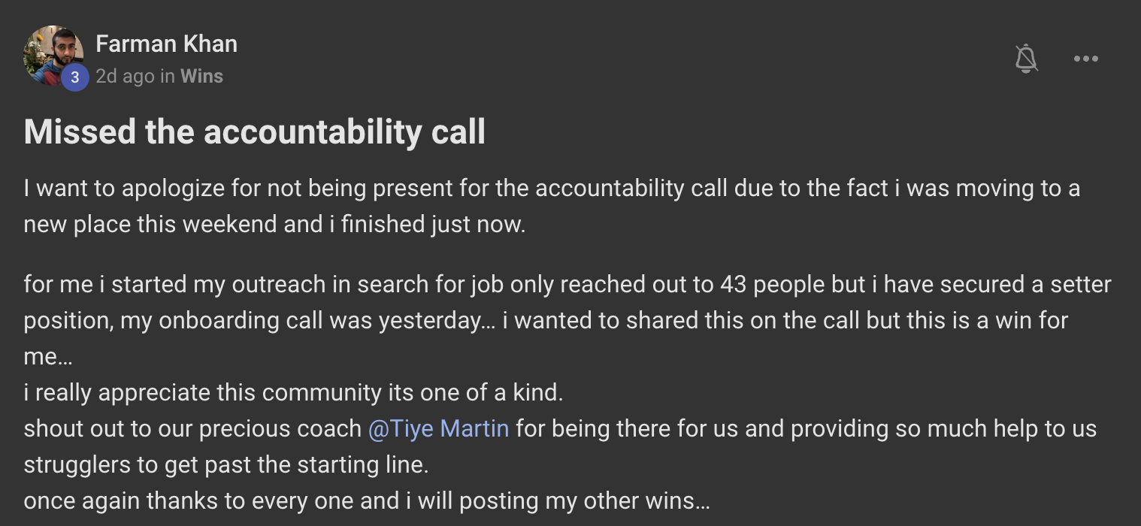
Task: Click the level 3 badge on avatar
Action: tap(74, 77)
